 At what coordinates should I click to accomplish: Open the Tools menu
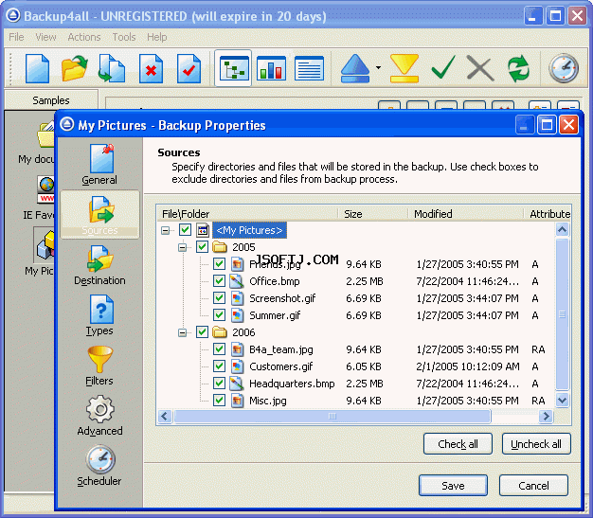pos(124,37)
